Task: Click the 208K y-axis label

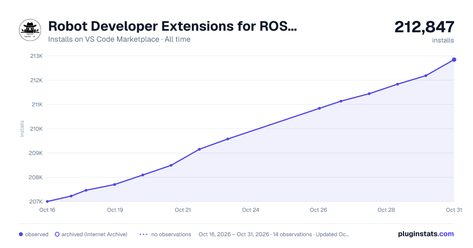Action: point(36,177)
